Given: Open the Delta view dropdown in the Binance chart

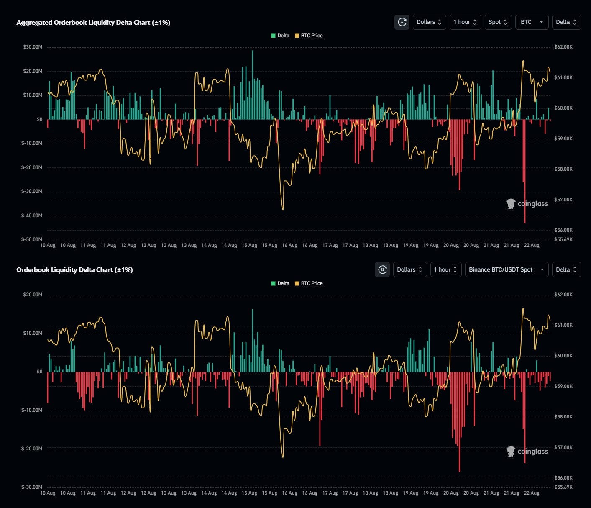Looking at the screenshot, I should (x=566, y=270).
